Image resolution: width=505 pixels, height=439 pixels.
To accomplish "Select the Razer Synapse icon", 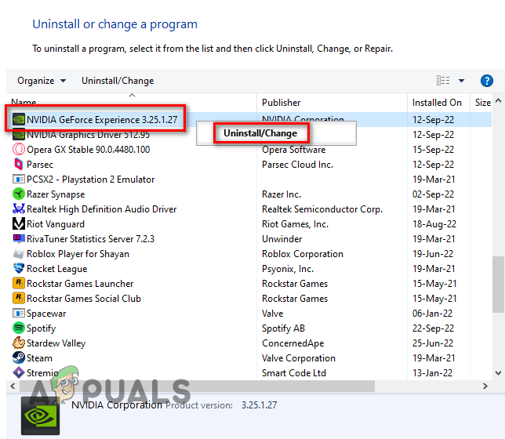I will (x=19, y=194).
